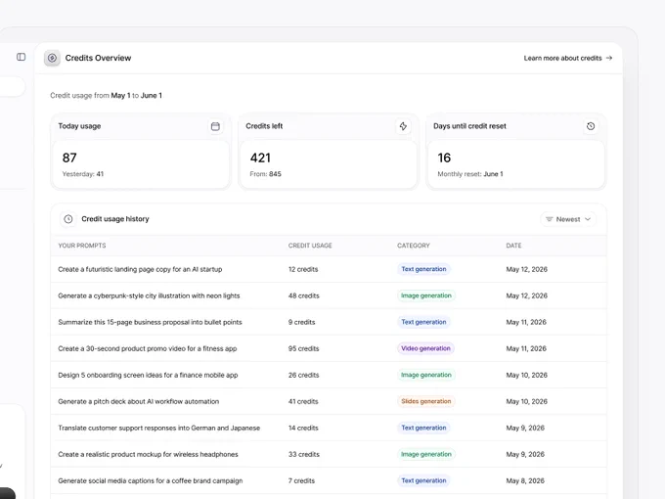
Task: Click the 95 credits cell
Action: coord(304,348)
